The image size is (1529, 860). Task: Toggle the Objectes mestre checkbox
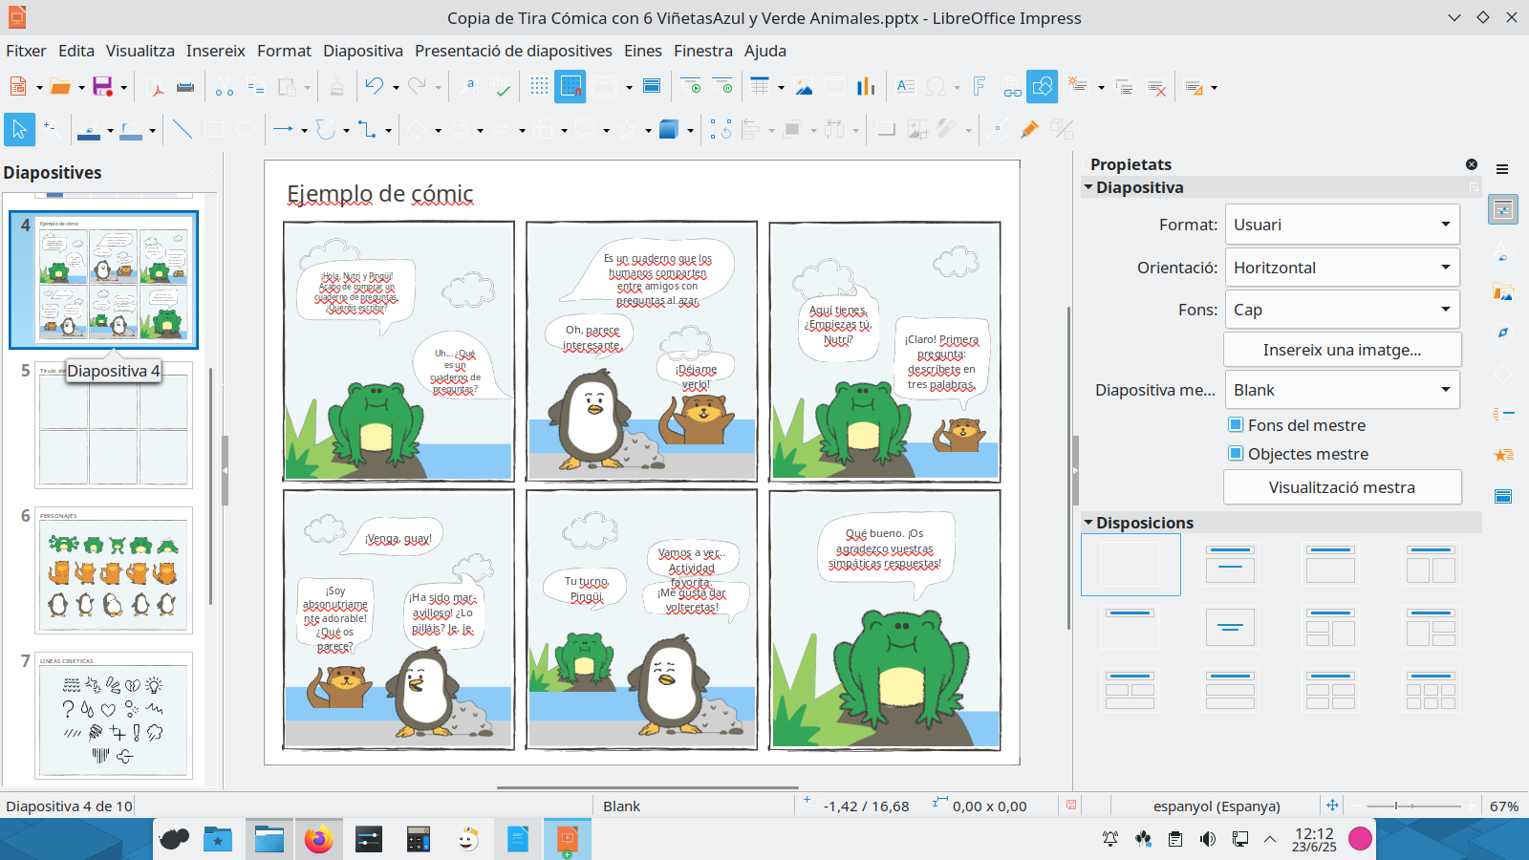tap(1236, 453)
